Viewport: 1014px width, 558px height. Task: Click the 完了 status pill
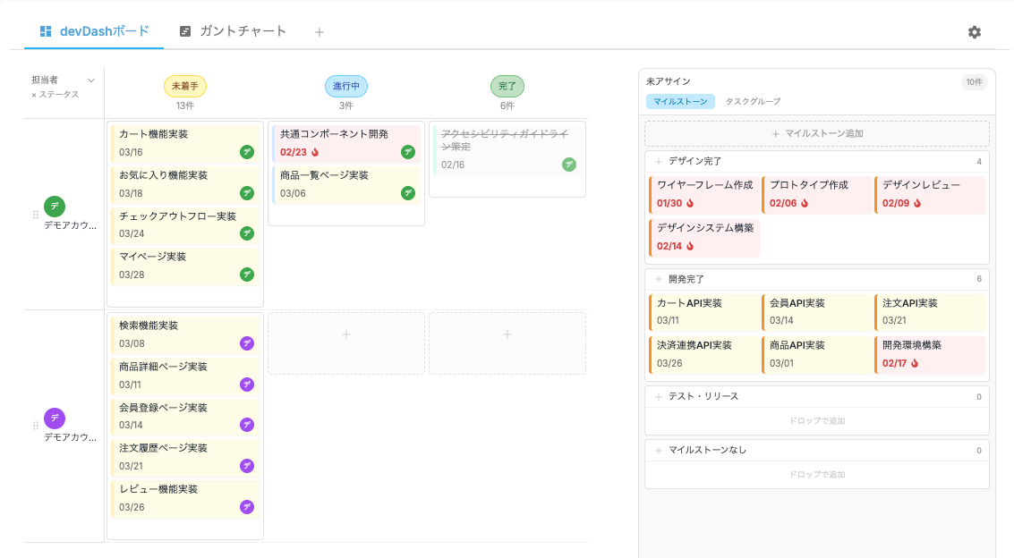coord(507,86)
